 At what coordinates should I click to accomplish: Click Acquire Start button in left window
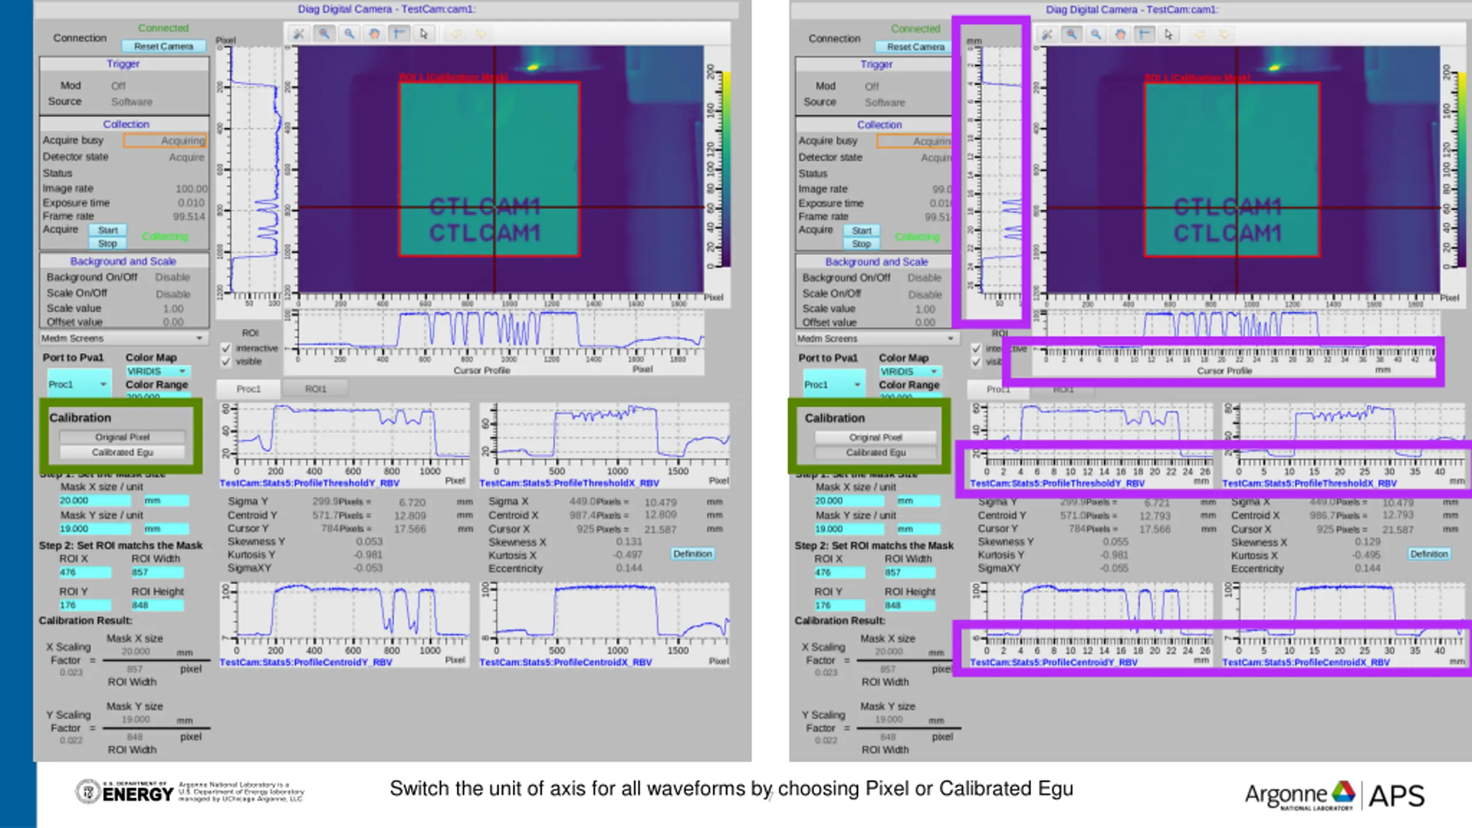point(108,230)
